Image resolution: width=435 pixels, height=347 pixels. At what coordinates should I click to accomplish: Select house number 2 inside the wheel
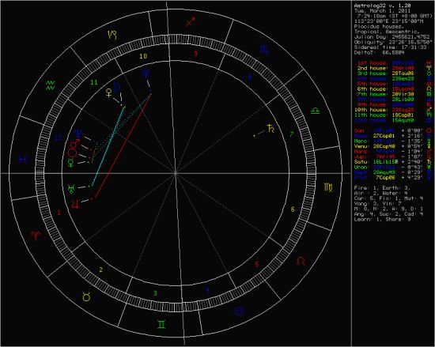click(101, 270)
